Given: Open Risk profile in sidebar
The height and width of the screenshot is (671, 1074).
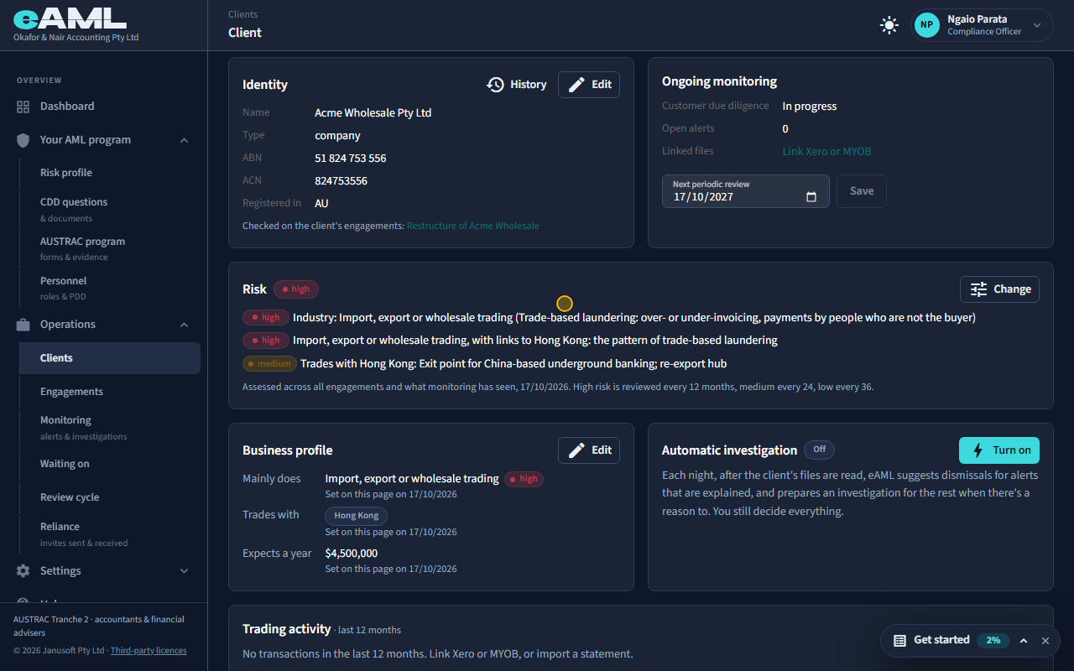Looking at the screenshot, I should point(110,173).
